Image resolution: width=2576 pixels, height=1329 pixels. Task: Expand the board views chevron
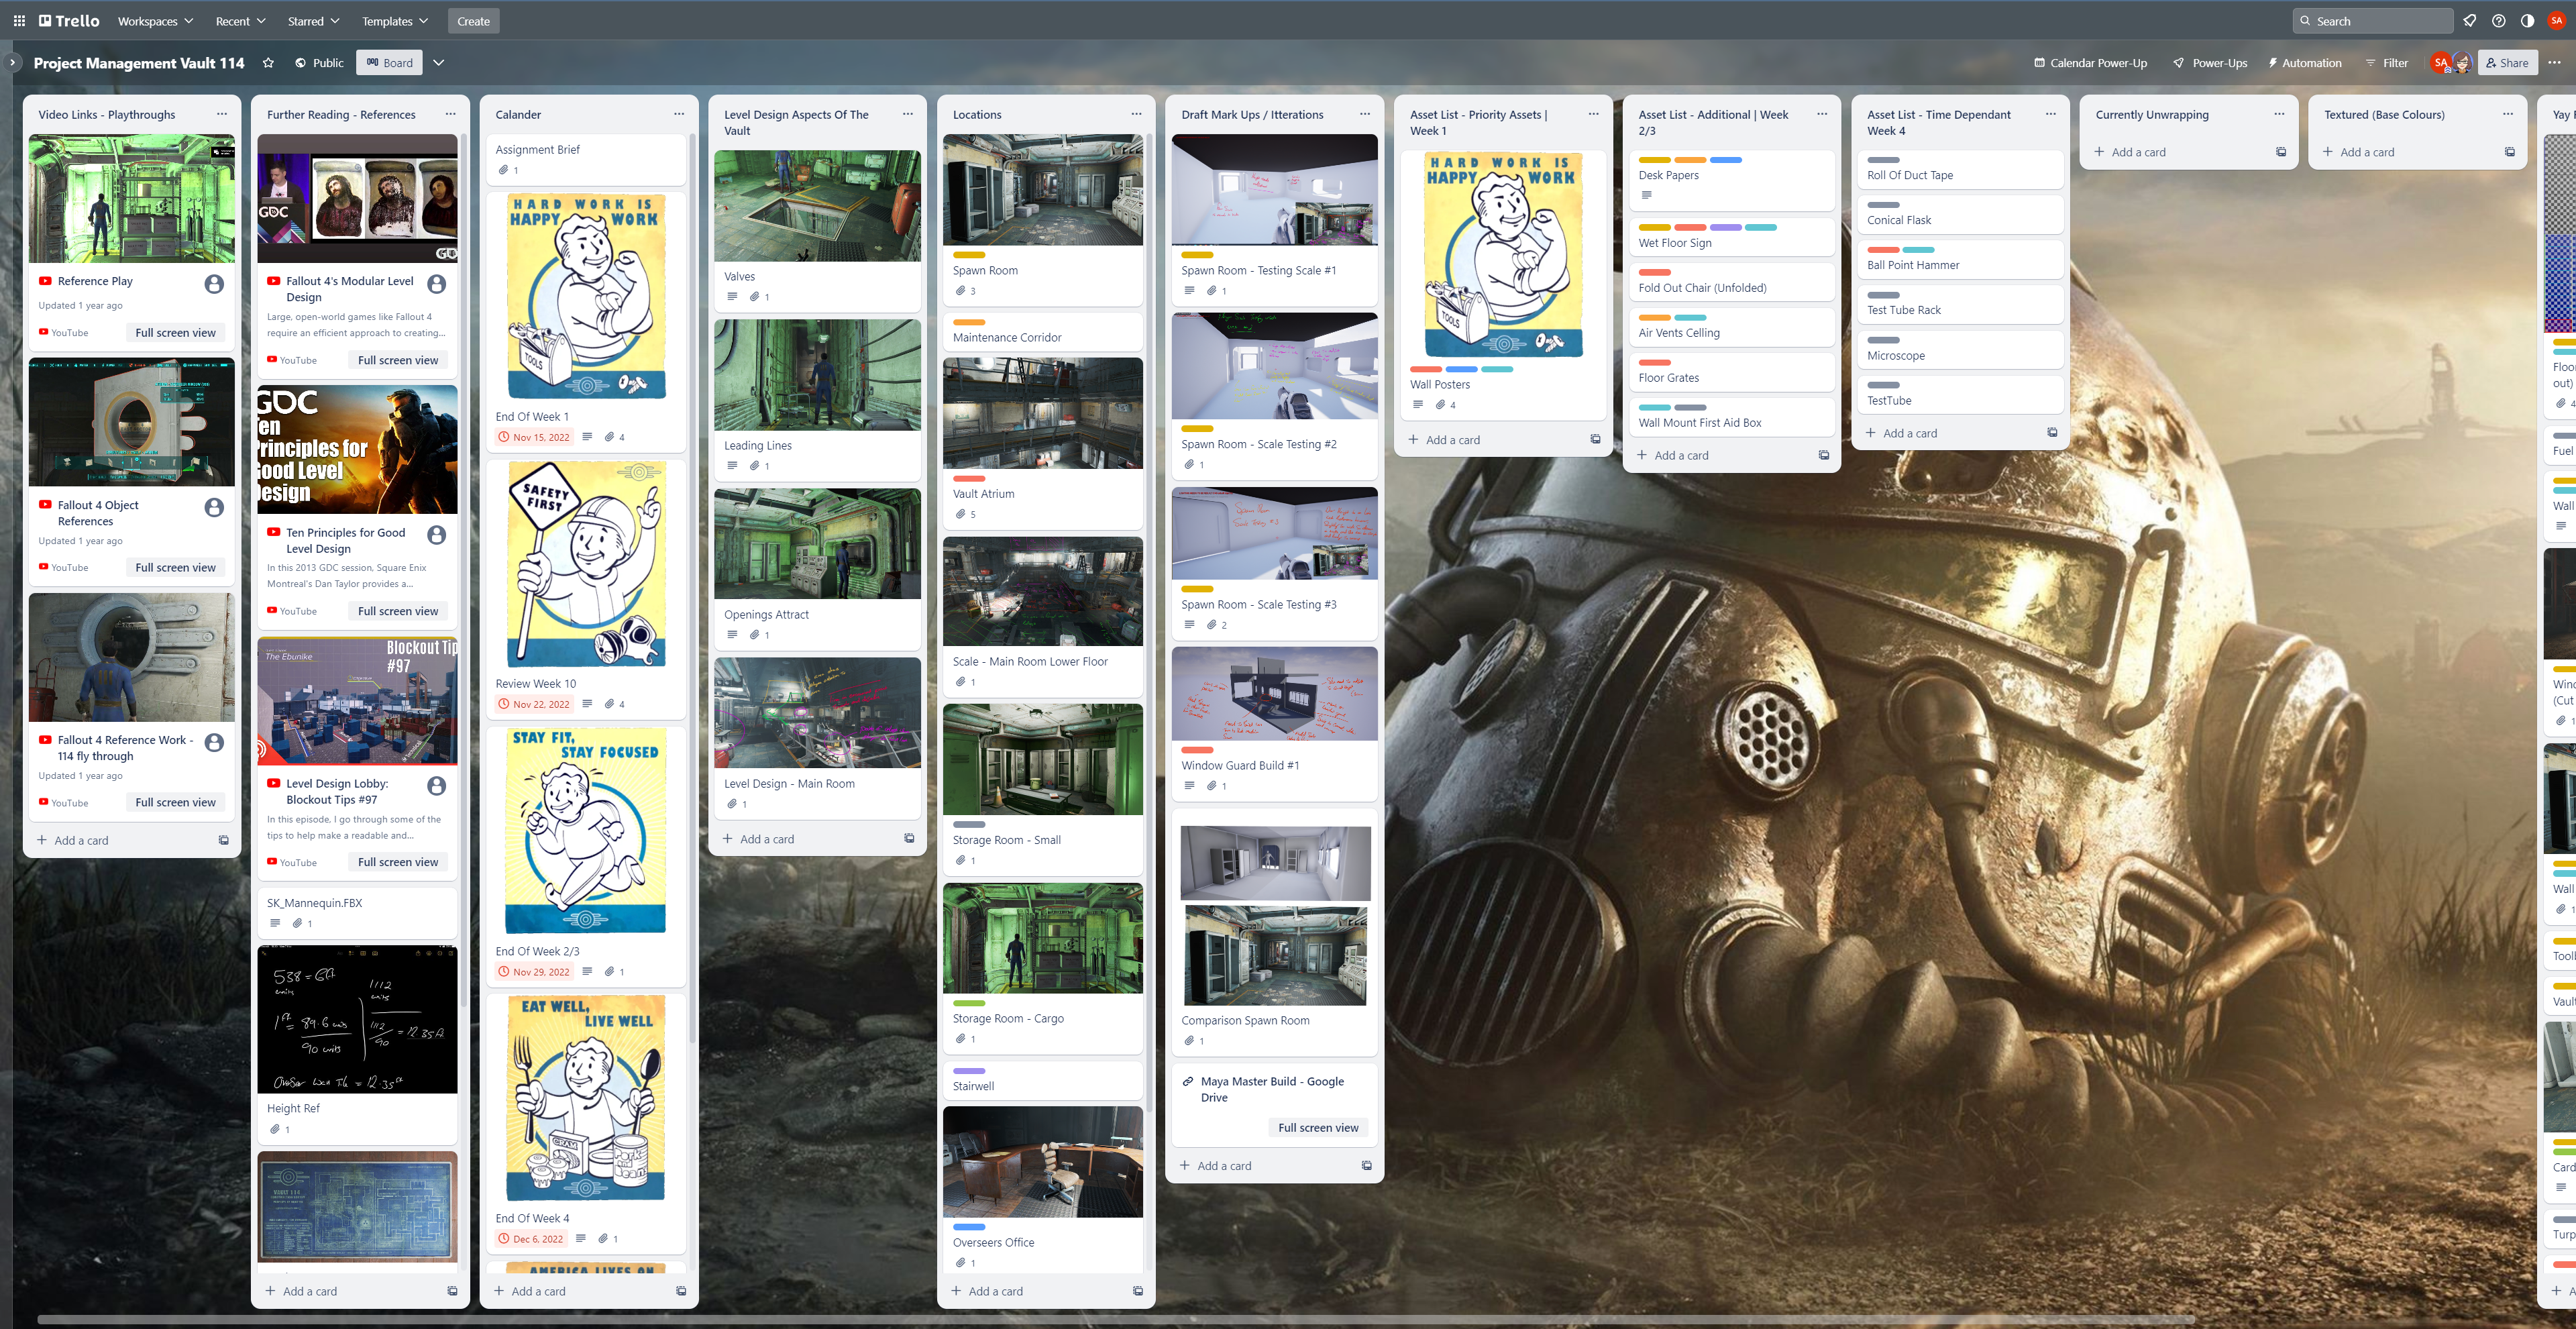click(x=438, y=63)
